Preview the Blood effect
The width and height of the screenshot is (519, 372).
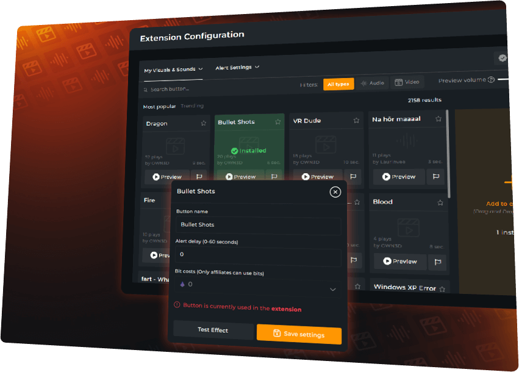pos(400,262)
